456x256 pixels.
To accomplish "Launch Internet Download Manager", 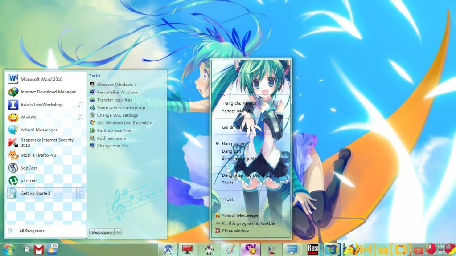I will pyautogui.click(x=48, y=92).
